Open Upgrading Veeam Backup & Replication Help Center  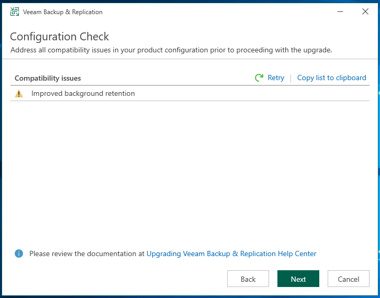231,253
